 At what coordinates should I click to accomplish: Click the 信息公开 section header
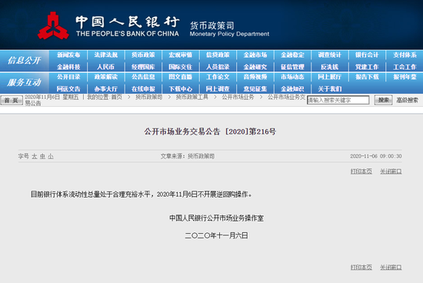pos(25,61)
